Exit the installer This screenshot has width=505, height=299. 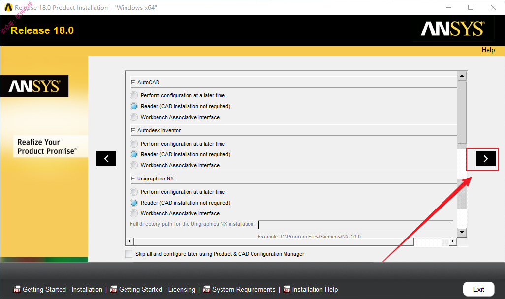click(x=478, y=289)
